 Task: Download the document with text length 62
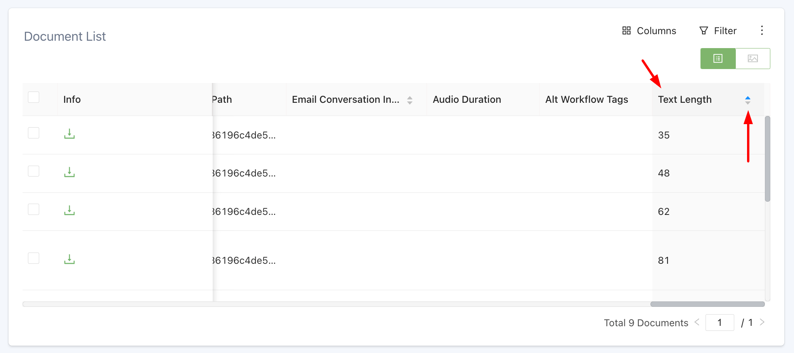(x=69, y=211)
